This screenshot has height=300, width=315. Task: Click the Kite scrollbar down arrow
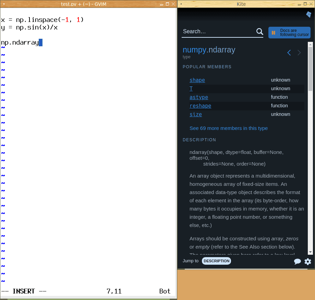pyautogui.click(x=310, y=252)
